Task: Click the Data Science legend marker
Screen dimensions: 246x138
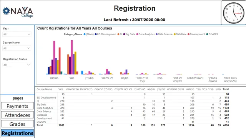Action: [x=156, y=34]
